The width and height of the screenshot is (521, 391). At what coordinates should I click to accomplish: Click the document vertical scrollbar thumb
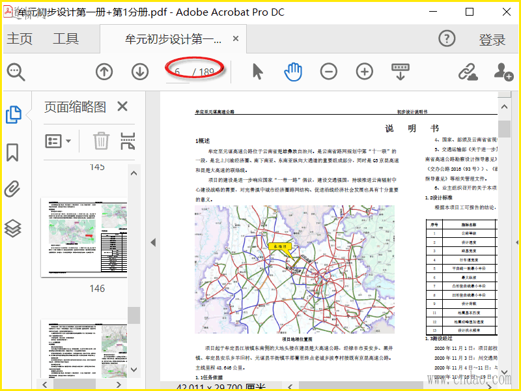point(504,128)
